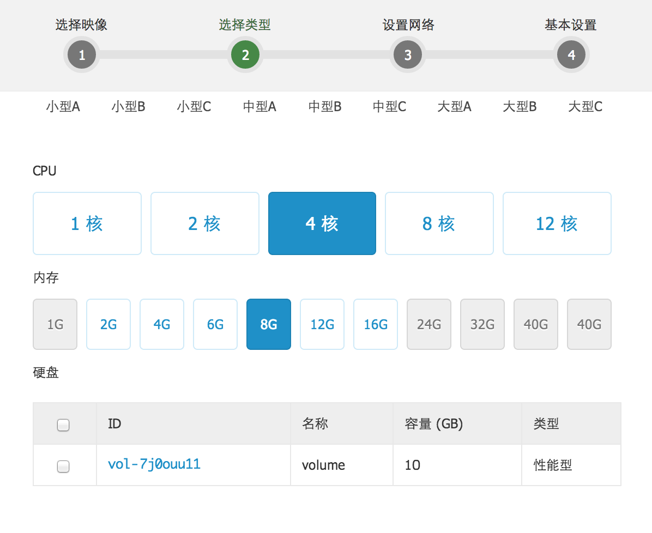Go to step 3 设置网络 circle
The height and width of the screenshot is (533, 652).
click(x=408, y=55)
